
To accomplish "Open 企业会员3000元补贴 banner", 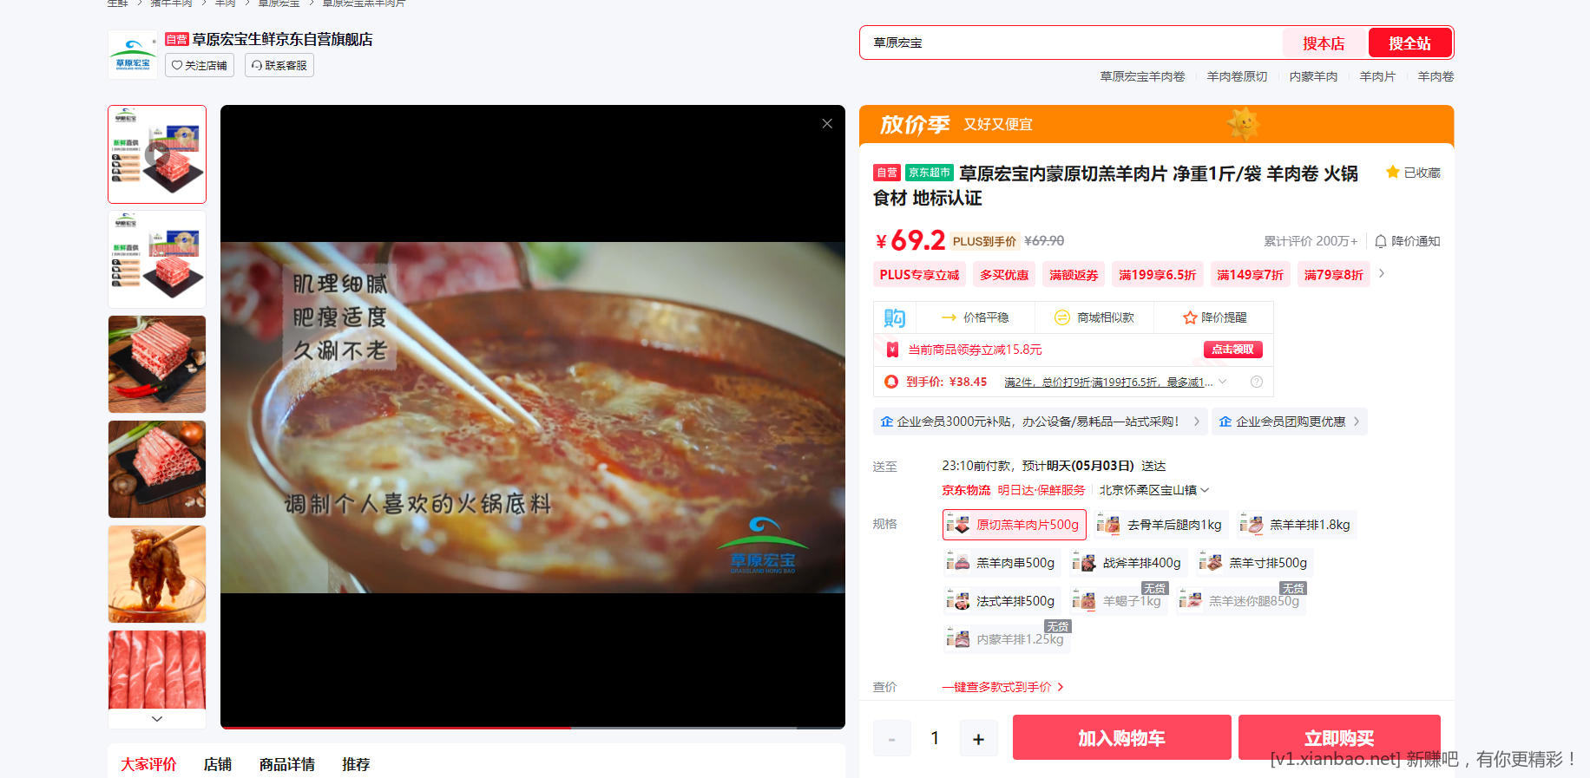I will 1039,422.
